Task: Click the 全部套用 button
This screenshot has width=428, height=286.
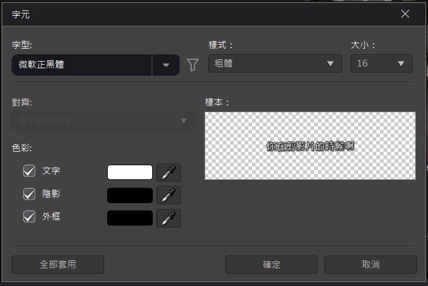Action: pyautogui.click(x=58, y=265)
